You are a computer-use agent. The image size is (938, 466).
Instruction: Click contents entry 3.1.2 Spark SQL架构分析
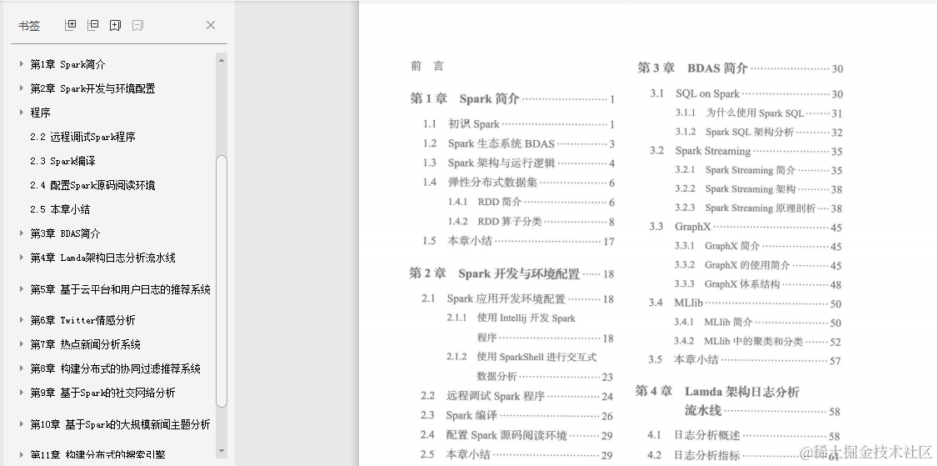click(735, 132)
